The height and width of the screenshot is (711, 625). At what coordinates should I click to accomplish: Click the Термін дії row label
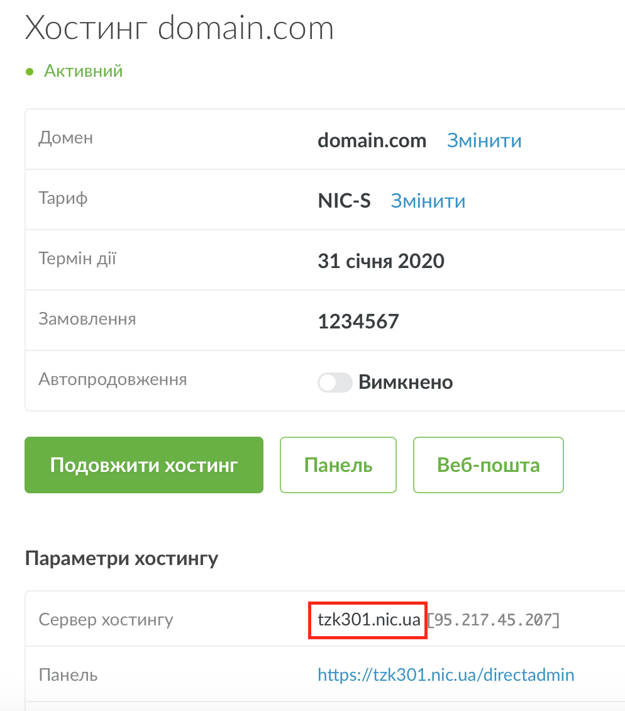point(77,259)
